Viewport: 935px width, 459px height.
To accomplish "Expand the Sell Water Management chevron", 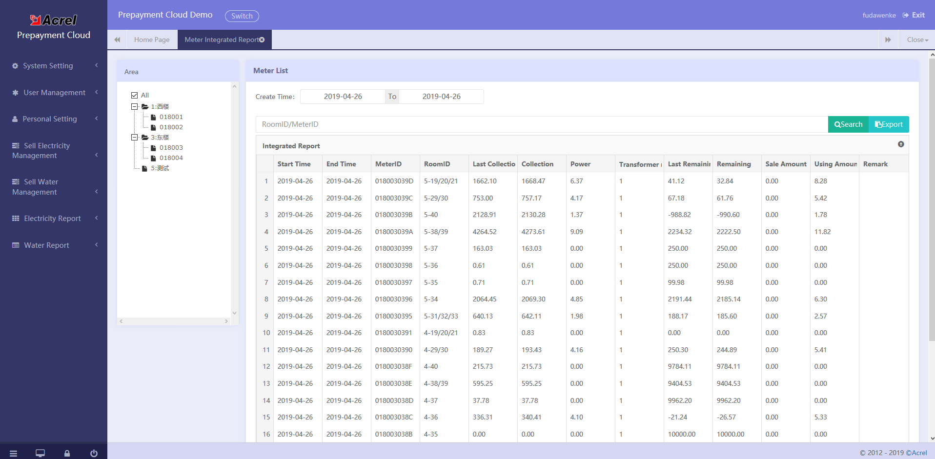I will (97, 192).
